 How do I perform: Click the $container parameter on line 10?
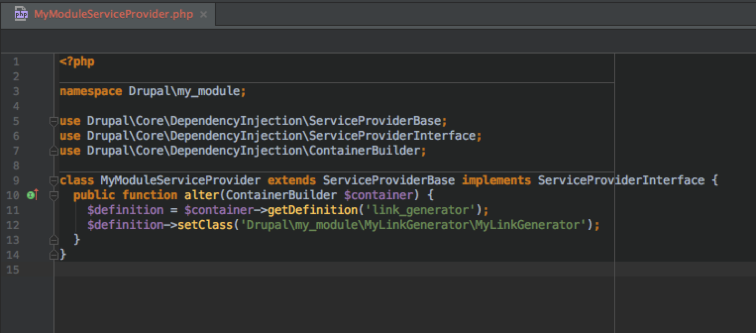[x=378, y=195]
